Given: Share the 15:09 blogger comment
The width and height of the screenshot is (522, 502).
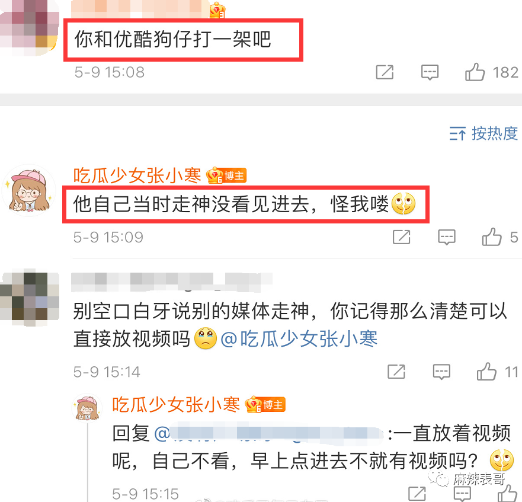Looking at the screenshot, I should [x=402, y=237].
